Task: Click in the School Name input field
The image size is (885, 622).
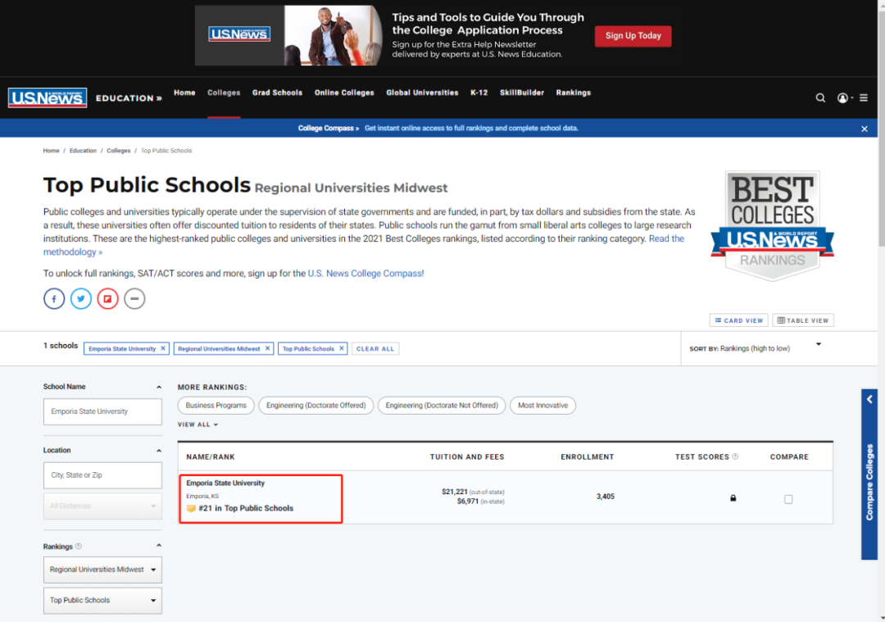Action: (x=102, y=411)
